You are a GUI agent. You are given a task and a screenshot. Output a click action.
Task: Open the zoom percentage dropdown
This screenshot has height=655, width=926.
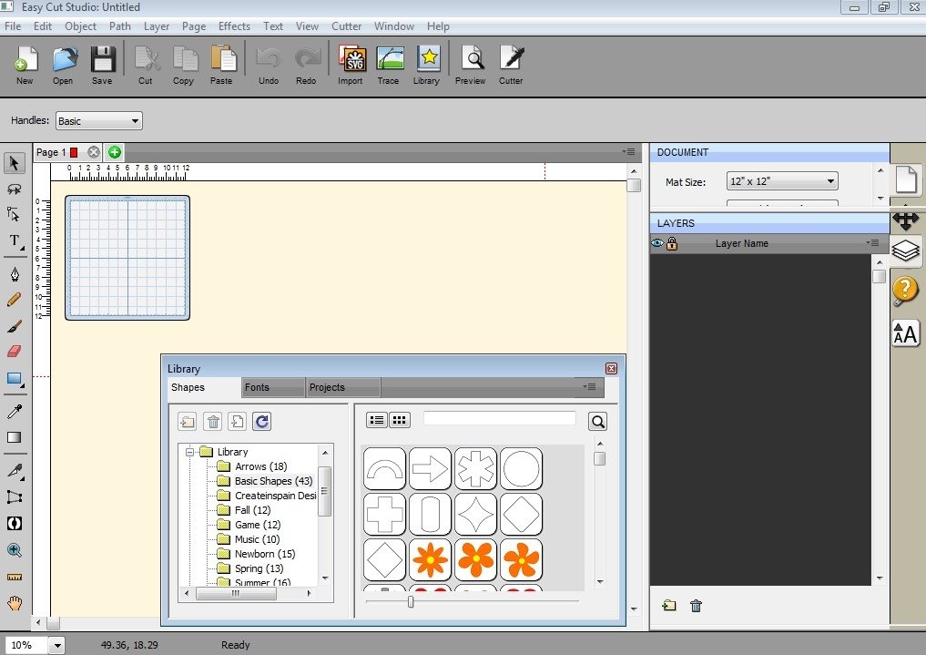click(57, 646)
